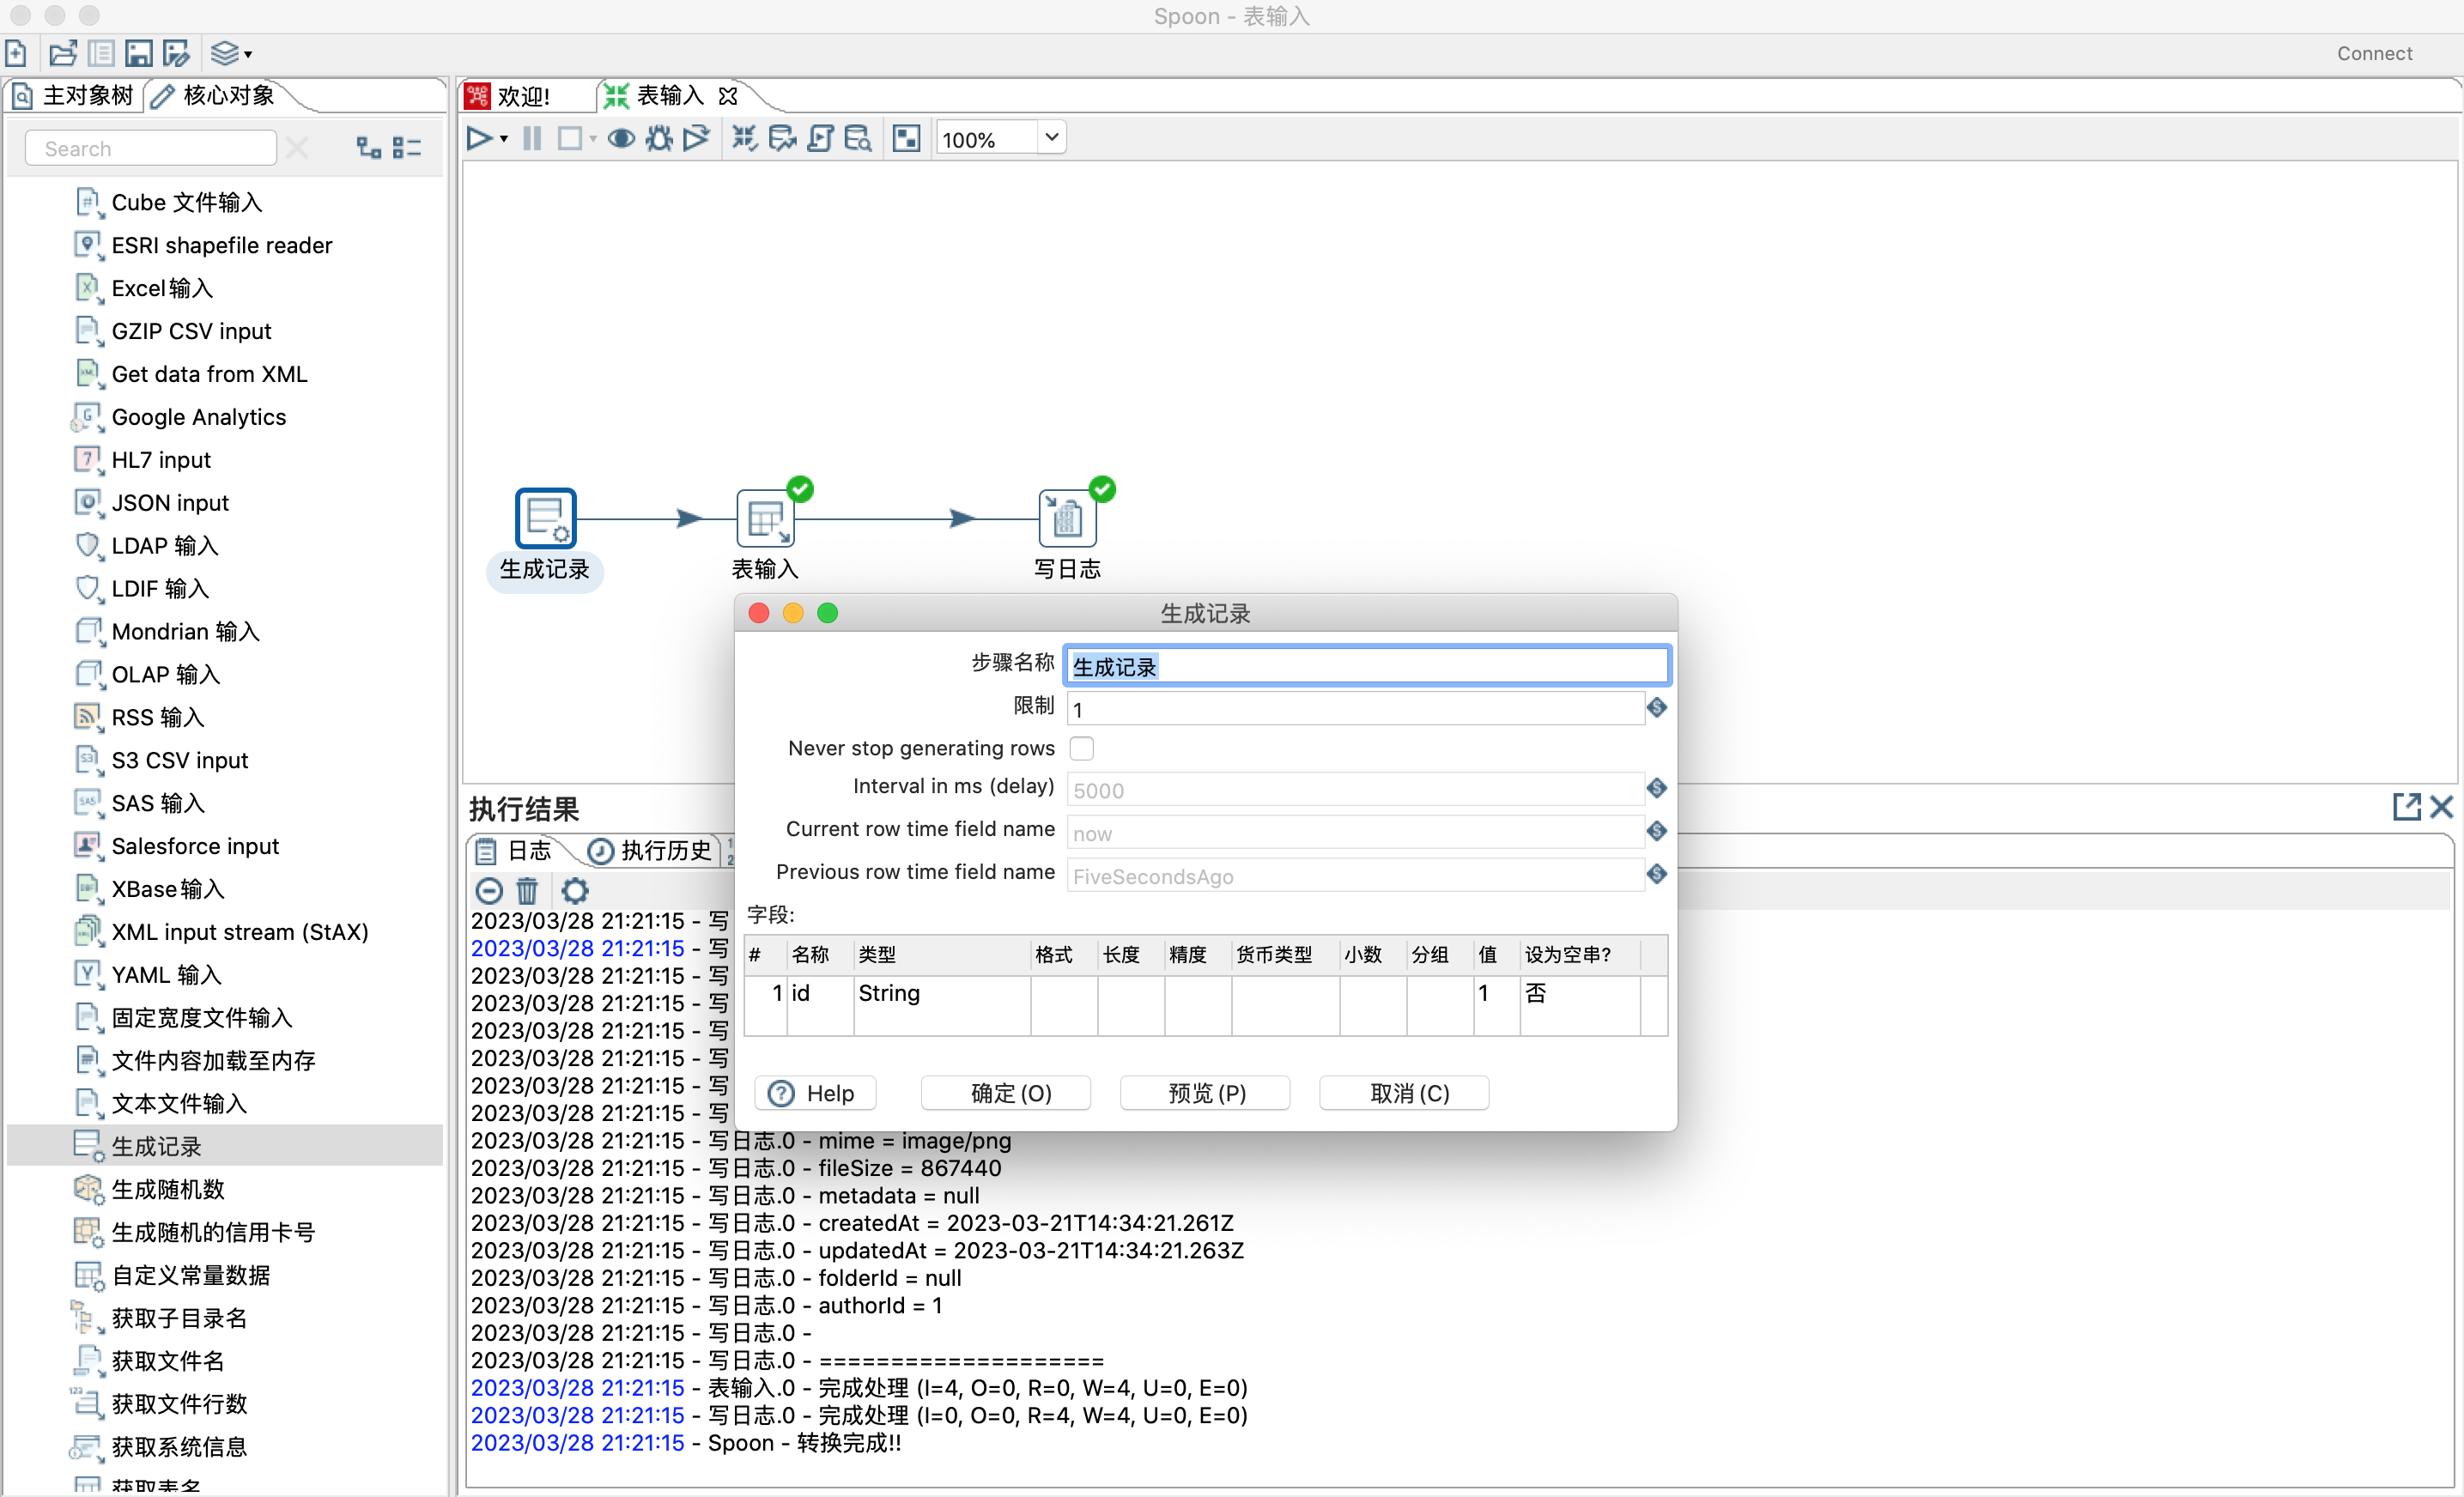Click the preview transformation eye icon
The image size is (2464, 1497).
pos(620,138)
